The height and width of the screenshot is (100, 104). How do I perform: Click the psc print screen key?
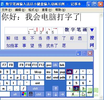[x=49, y=65]
